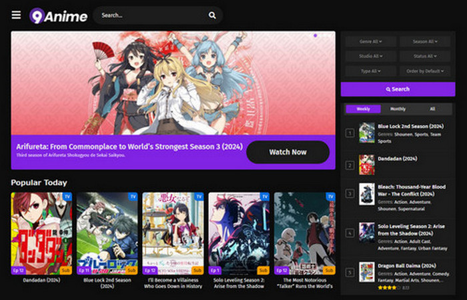
Task: Select Urban Fantasy genre under Solo Leveling
Action: pos(433,248)
